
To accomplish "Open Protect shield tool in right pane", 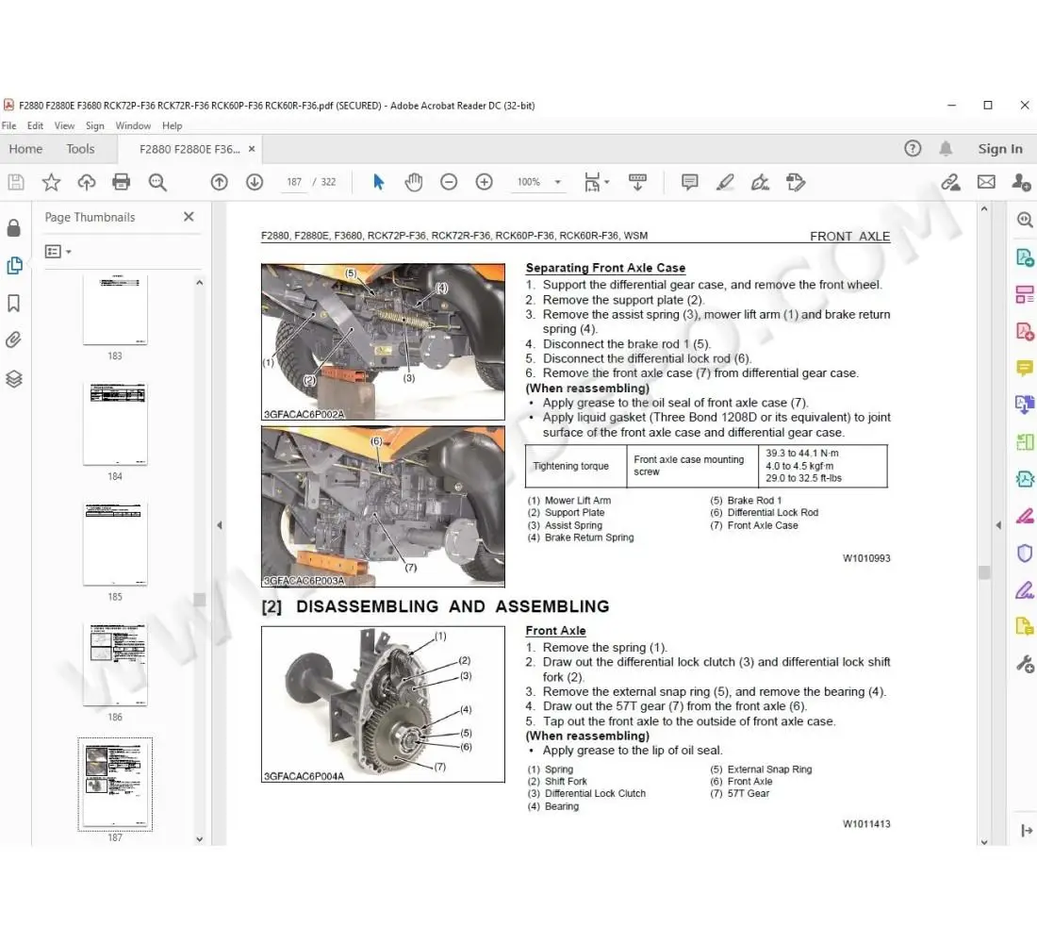I will [1025, 554].
